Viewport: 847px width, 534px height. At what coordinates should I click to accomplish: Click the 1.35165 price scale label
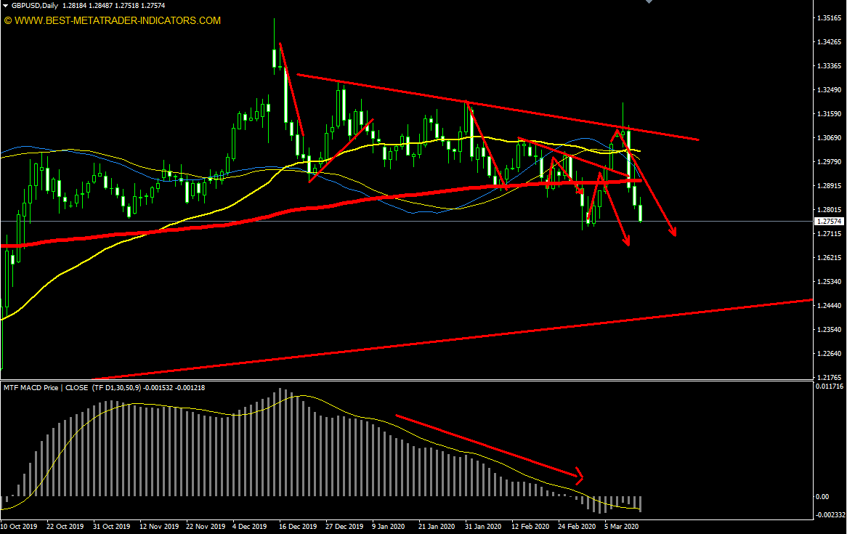(x=829, y=17)
